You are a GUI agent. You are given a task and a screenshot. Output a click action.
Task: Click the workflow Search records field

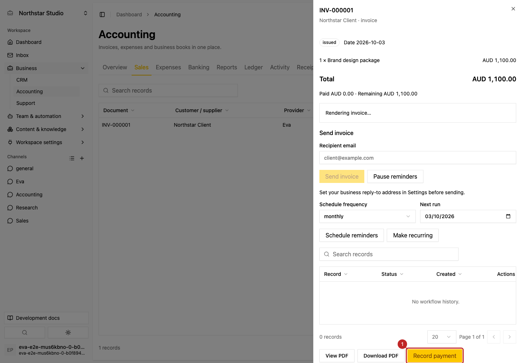pyautogui.click(x=389, y=254)
